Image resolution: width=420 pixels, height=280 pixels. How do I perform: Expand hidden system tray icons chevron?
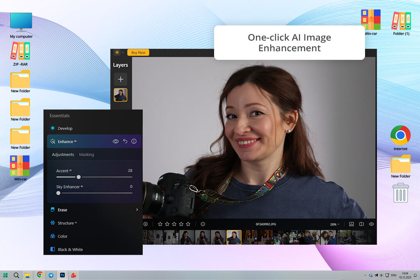365,275
